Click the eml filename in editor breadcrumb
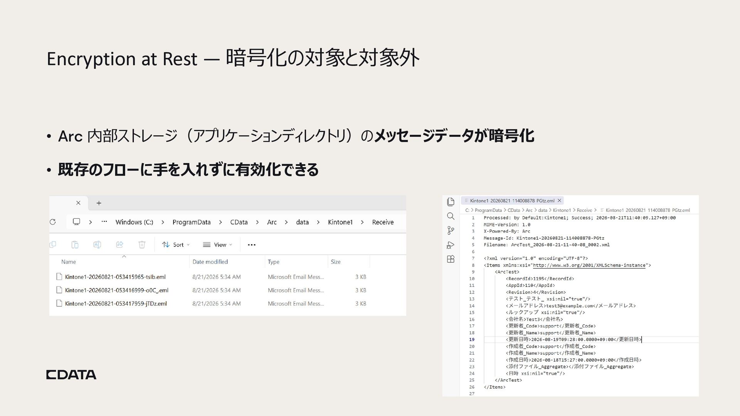The height and width of the screenshot is (416, 740). pos(647,210)
